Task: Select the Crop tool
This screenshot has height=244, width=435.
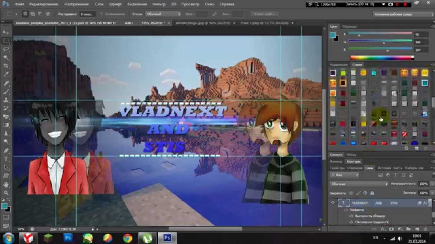Action: click(6, 66)
